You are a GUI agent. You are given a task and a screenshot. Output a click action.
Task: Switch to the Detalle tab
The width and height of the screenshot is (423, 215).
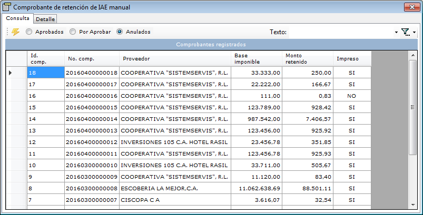(x=45, y=19)
